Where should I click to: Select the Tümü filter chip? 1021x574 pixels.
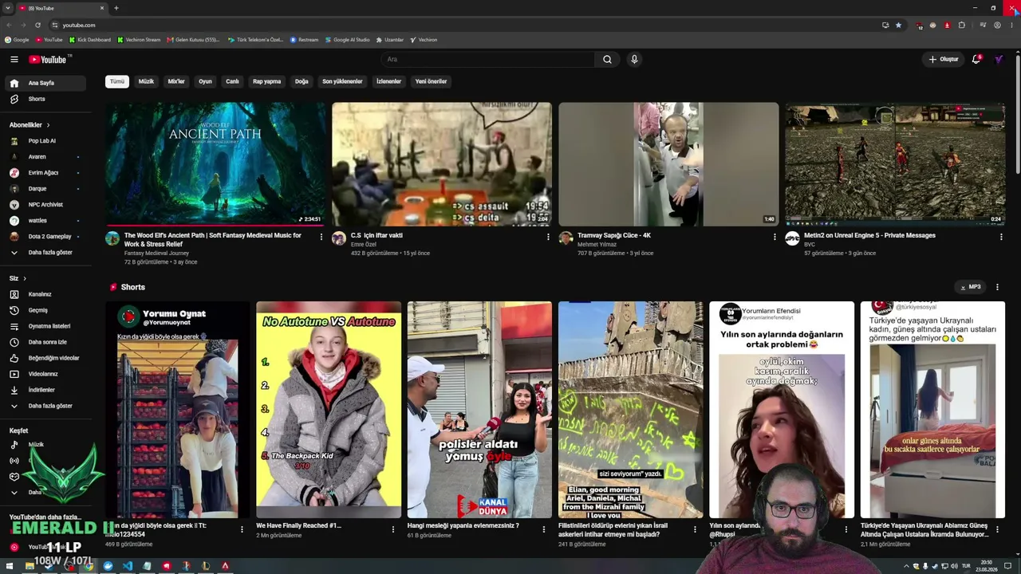(117, 81)
